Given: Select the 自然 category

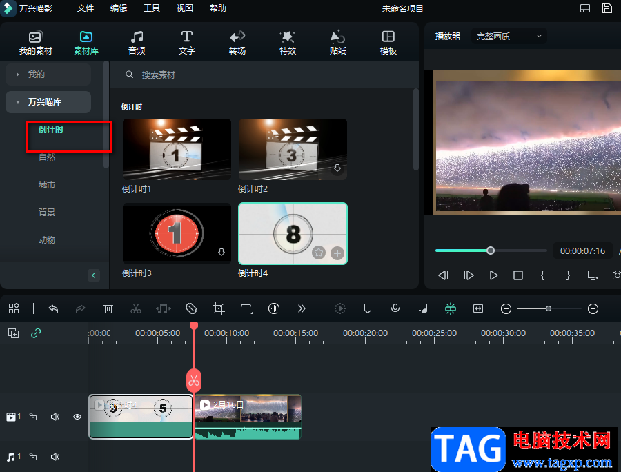Looking at the screenshot, I should click(47, 157).
